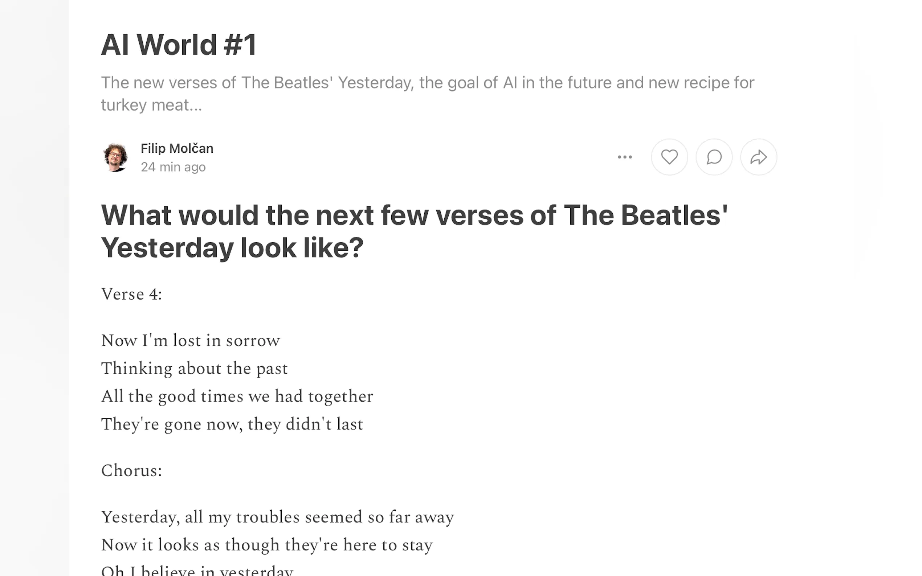
Task: Open comments via the speech bubble icon
Action: (x=714, y=157)
